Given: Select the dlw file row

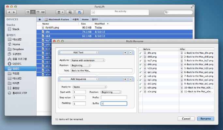Looking at the screenshot, I should click(x=115, y=32).
